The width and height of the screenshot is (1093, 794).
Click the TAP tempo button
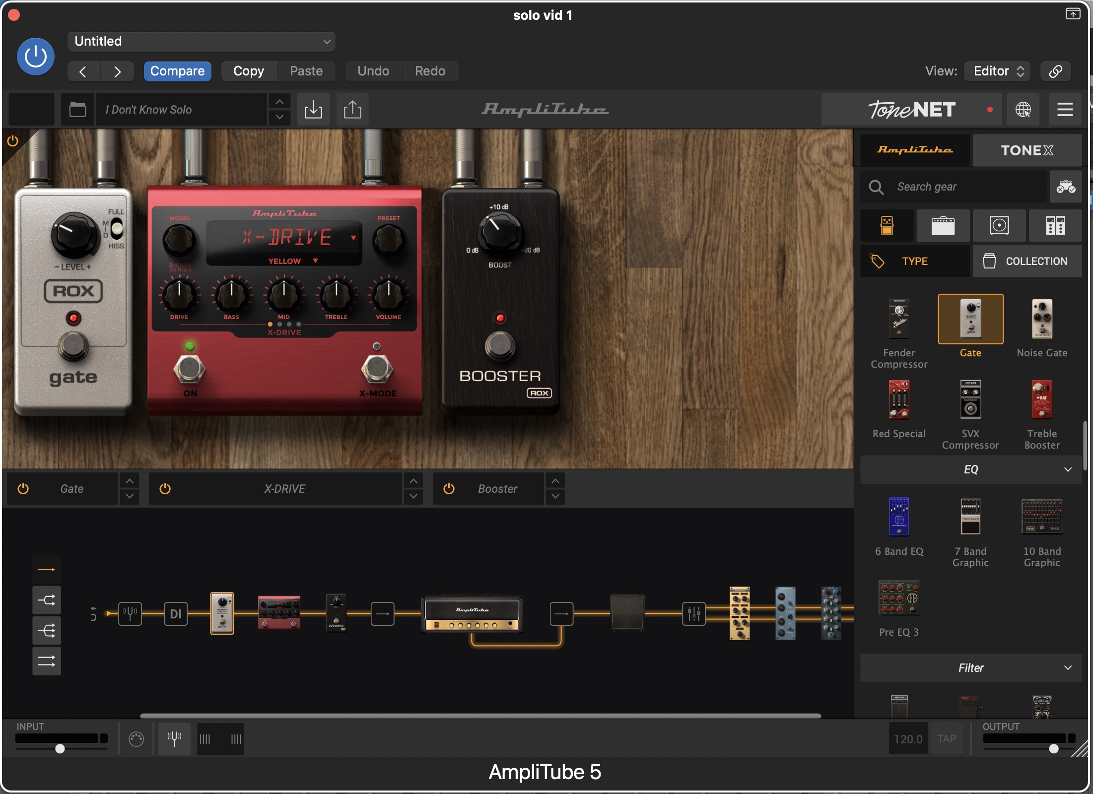[x=947, y=739]
